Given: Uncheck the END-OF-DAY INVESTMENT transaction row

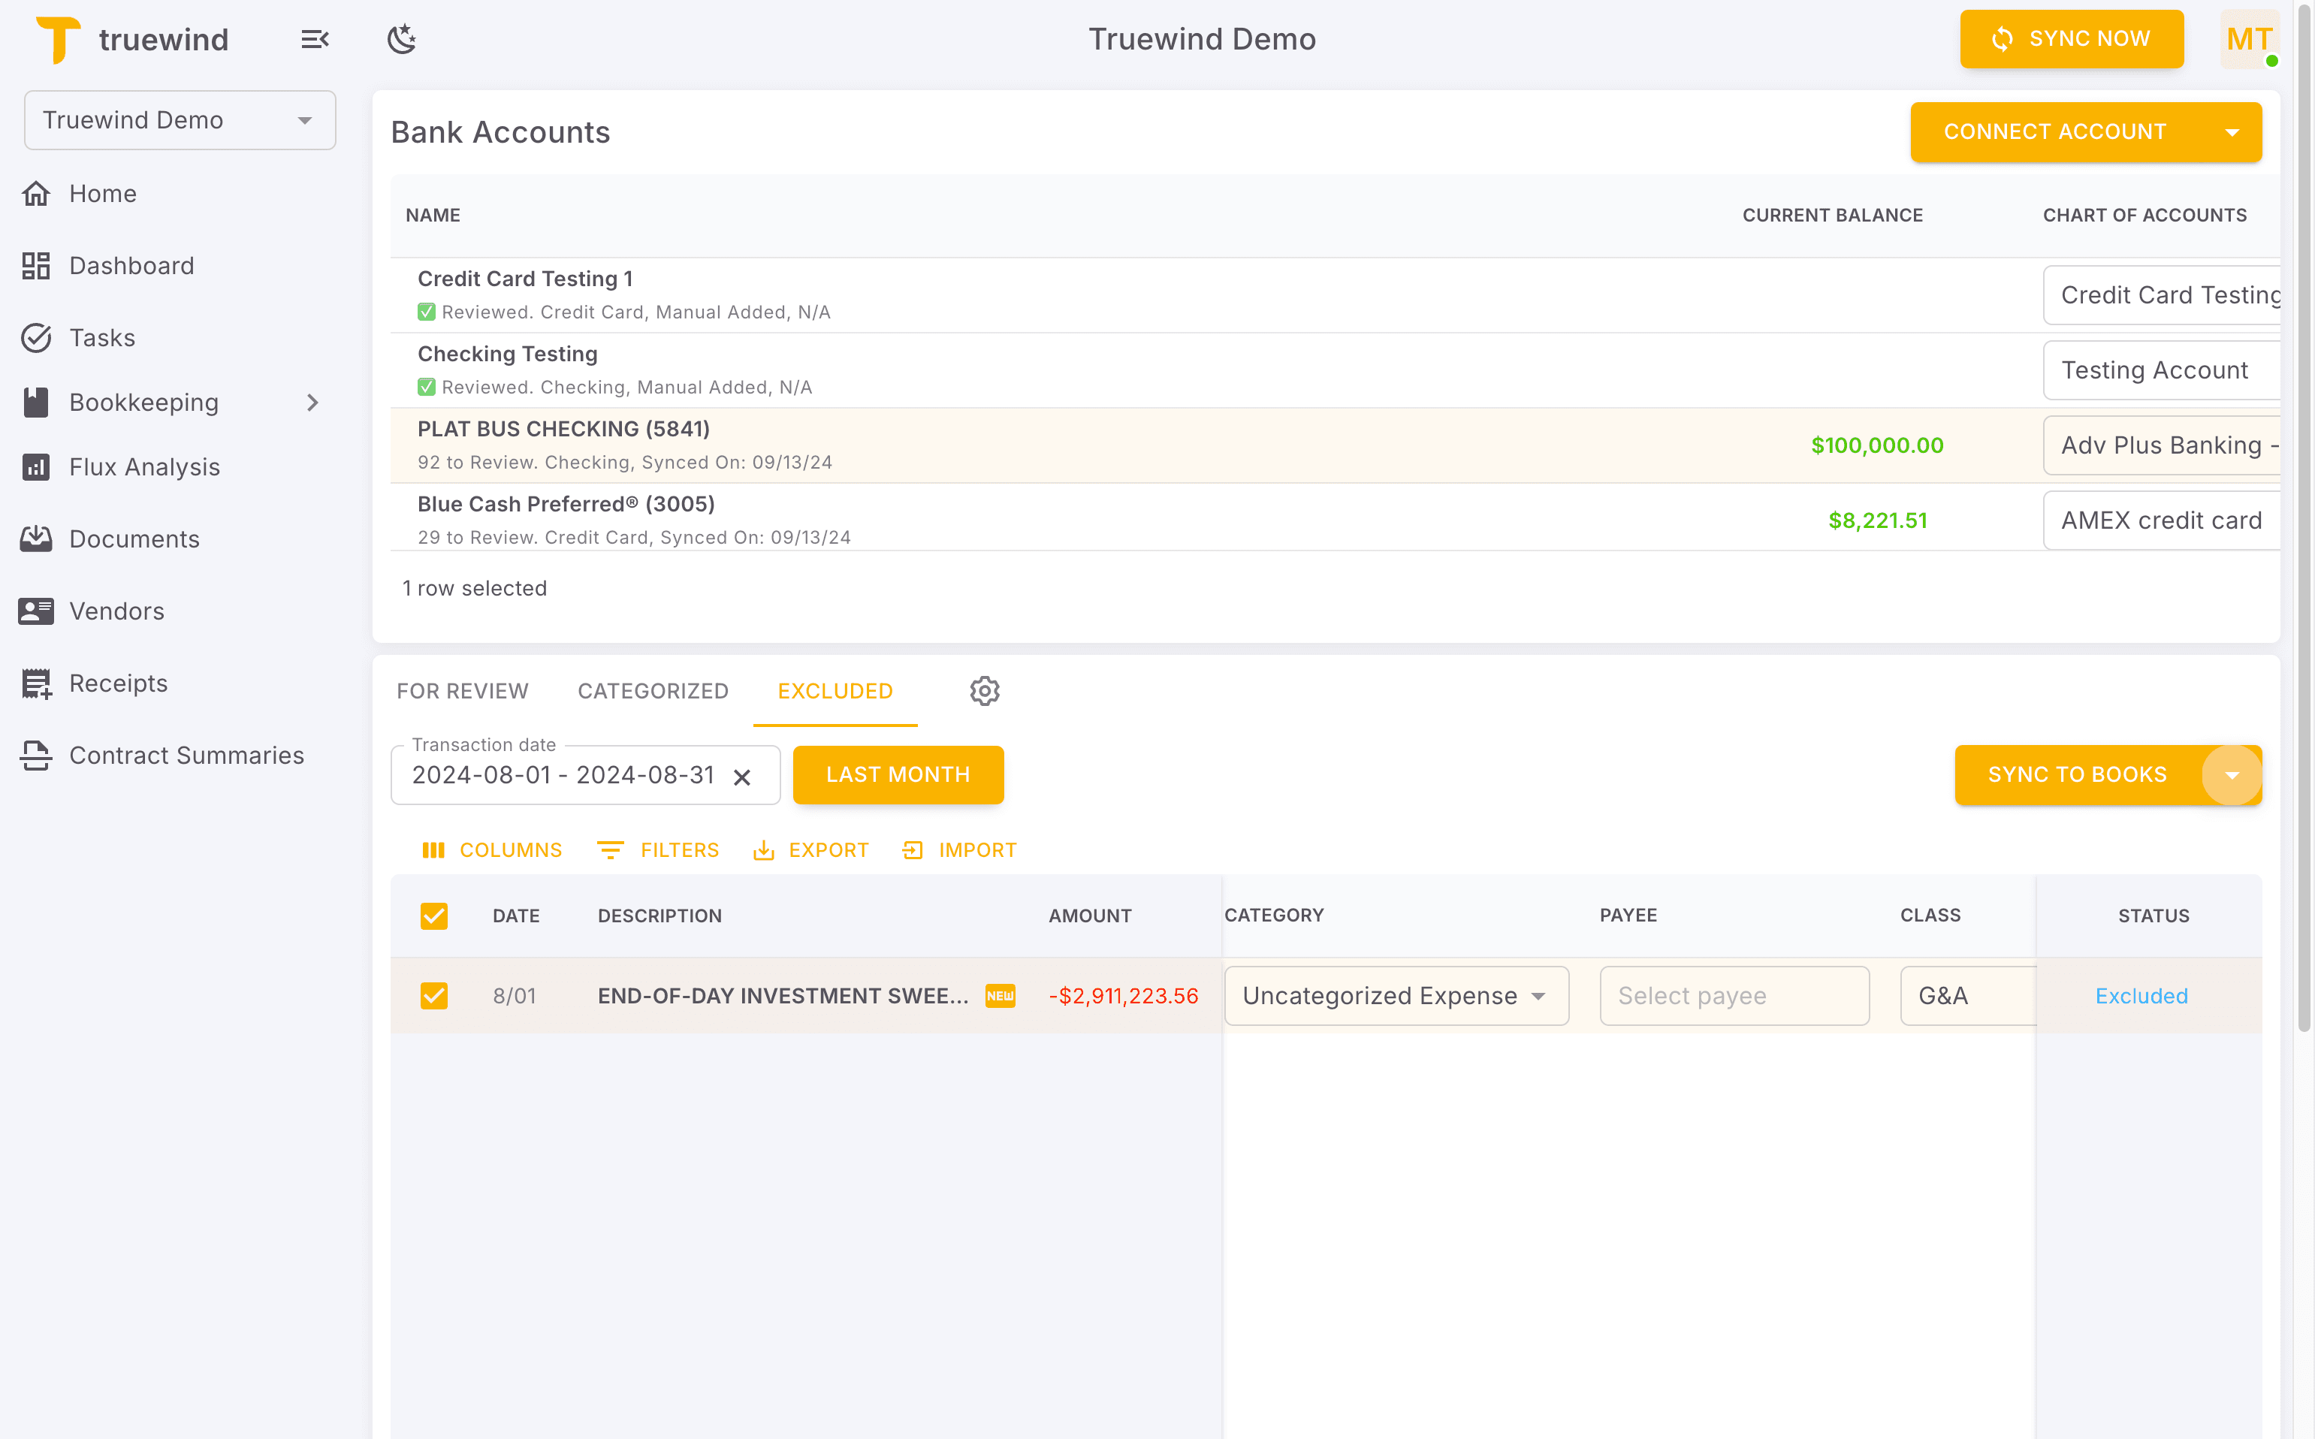Looking at the screenshot, I should 435,995.
